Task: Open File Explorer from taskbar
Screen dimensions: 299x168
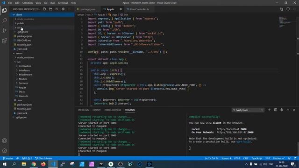Action: 24,164
